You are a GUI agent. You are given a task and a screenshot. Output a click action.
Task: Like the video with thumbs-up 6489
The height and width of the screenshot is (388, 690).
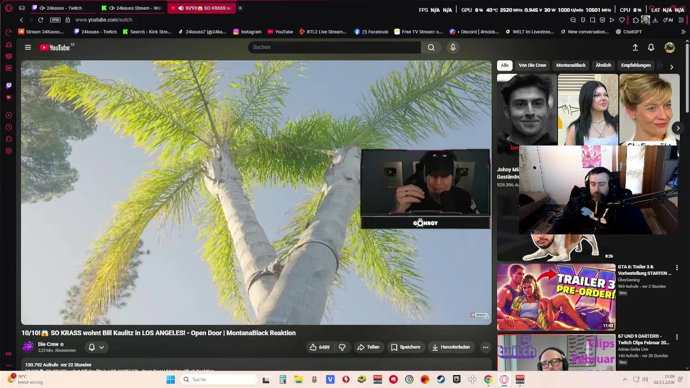coord(319,347)
